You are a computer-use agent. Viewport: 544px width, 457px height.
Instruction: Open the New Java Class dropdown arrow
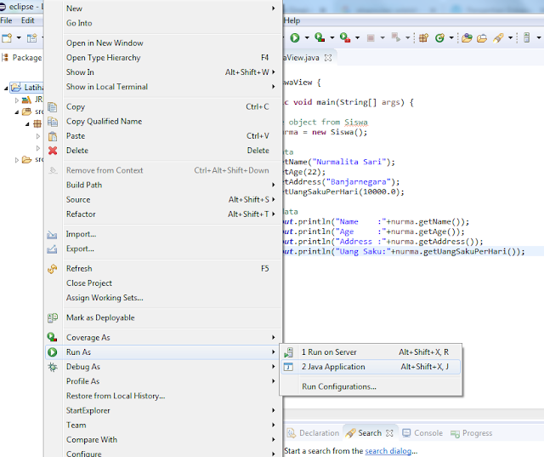click(x=451, y=37)
